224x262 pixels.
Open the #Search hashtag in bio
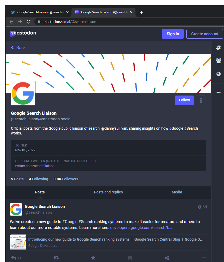click(191, 128)
